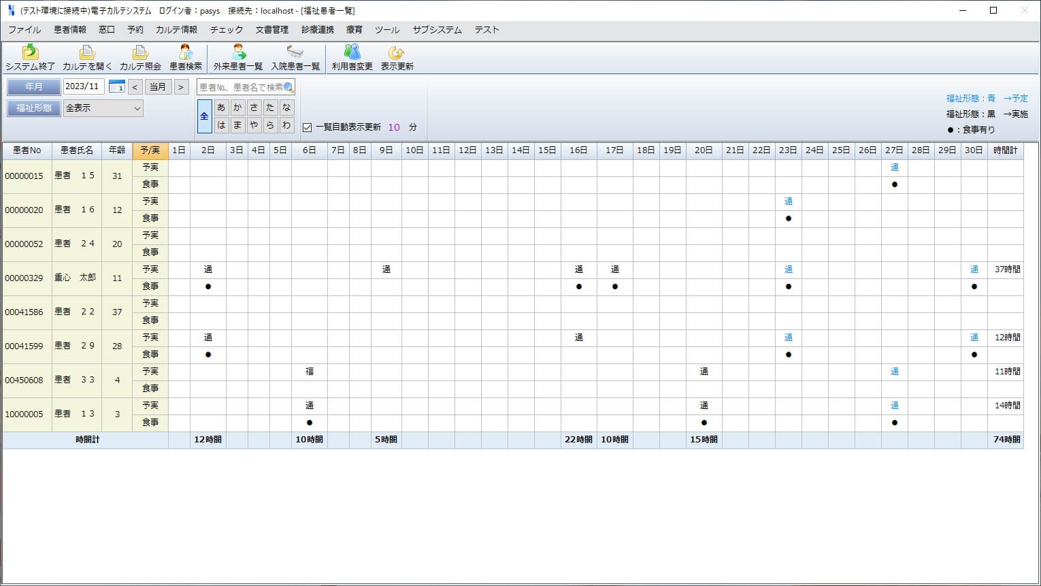This screenshot has width=1041, height=586.
Task: Click the patient search input field
Action: pyautogui.click(x=240, y=87)
